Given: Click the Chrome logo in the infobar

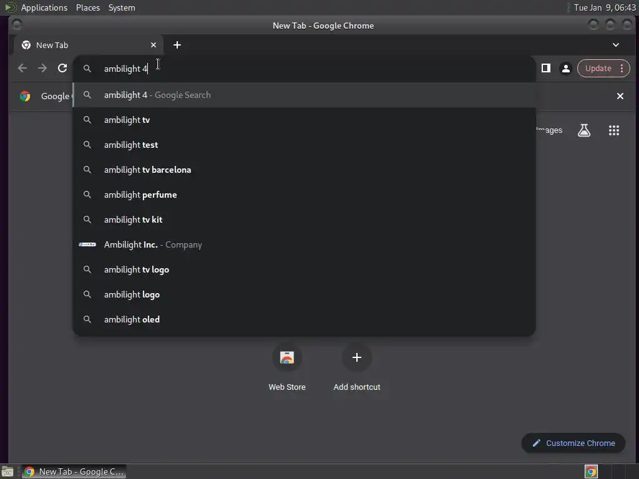Looking at the screenshot, I should coord(25,96).
